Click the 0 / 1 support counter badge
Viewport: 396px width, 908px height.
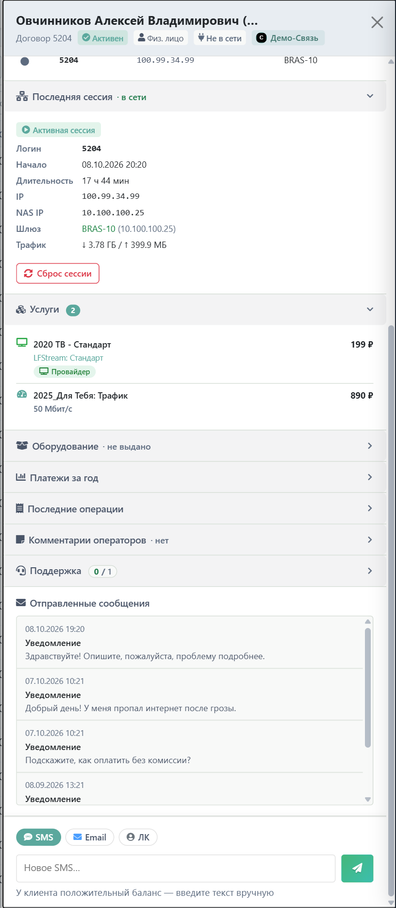pyautogui.click(x=103, y=571)
